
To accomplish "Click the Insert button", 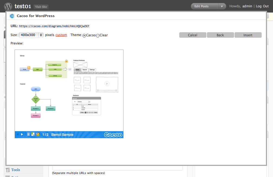I will coord(248,35).
